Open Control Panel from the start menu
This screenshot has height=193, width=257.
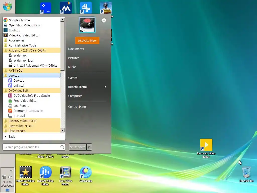(x=77, y=107)
